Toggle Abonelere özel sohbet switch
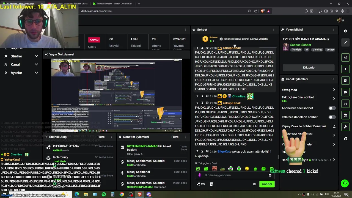This screenshot has height=198, width=352. click(x=332, y=108)
